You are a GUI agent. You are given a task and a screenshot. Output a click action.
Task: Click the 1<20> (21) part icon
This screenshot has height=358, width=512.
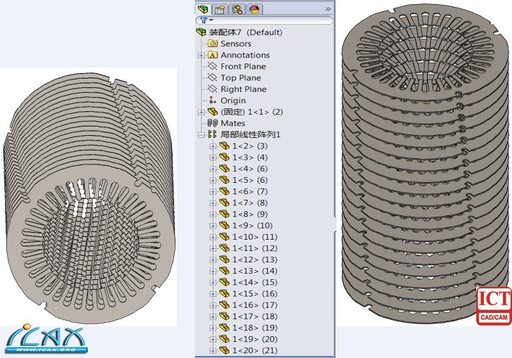(224, 350)
